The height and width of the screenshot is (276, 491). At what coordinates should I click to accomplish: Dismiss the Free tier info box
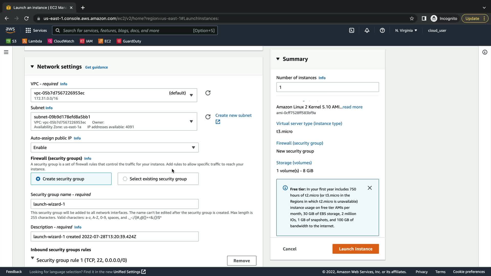370,188
